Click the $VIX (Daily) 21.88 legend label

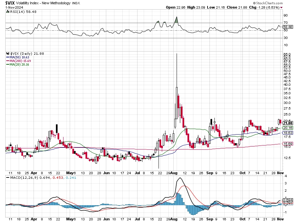point(27,53)
